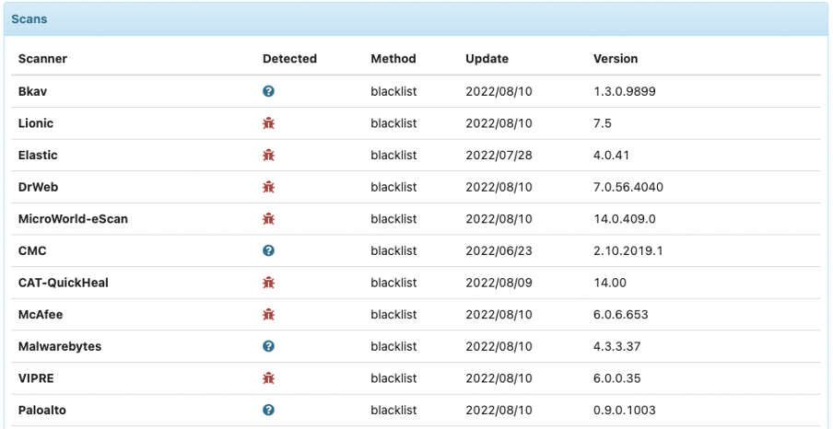Click the question mark icon for CMC
Image resolution: width=833 pixels, height=429 pixels.
click(x=268, y=250)
